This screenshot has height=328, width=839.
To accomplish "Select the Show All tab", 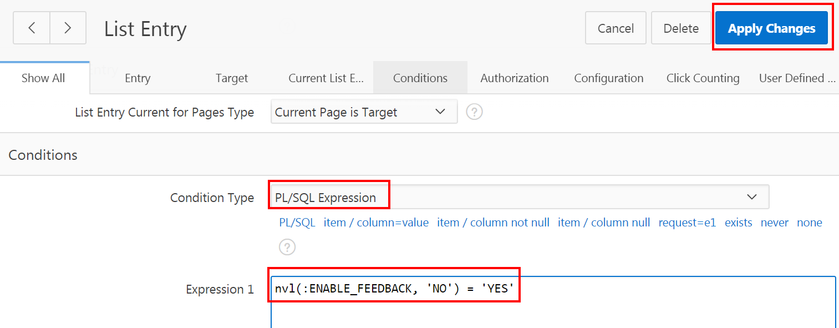I will click(43, 78).
